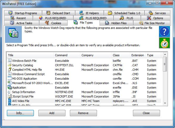Viewport: 175px width, 128px height.
Task: Select the '.BAT' extension cell
Action: tap(135, 61)
